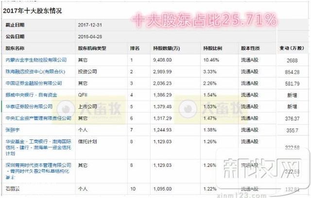Select holding amount 1,095.00

click(162, 189)
